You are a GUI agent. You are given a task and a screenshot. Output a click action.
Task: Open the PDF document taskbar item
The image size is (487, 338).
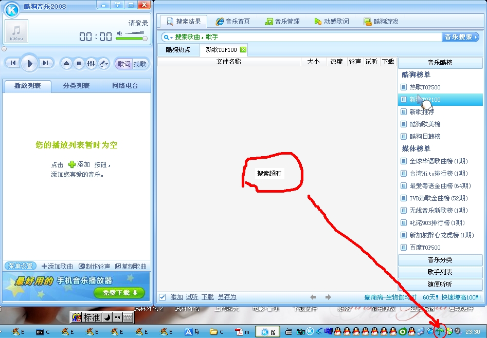coord(242,332)
